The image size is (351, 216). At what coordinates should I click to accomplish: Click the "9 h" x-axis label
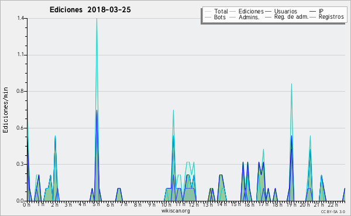[152, 204]
